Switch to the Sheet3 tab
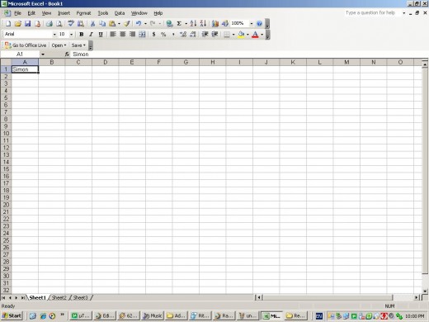 tap(80, 297)
